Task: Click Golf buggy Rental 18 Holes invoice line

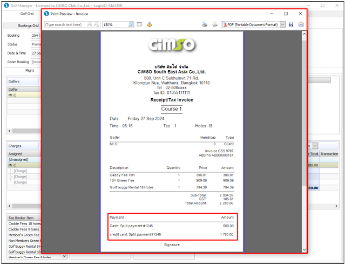Action: click(x=172, y=187)
